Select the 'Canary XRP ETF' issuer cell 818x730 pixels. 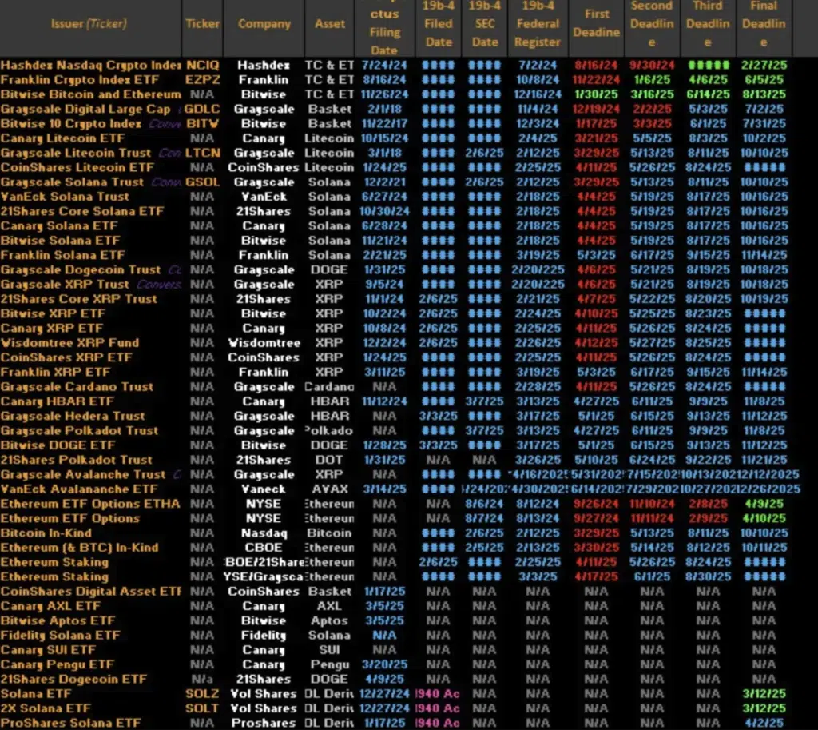coord(52,329)
